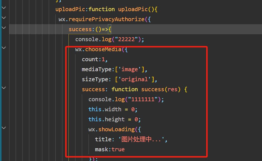
Task: Collapse the success: function success(res) fold arrow
Action: [x=4, y=88]
